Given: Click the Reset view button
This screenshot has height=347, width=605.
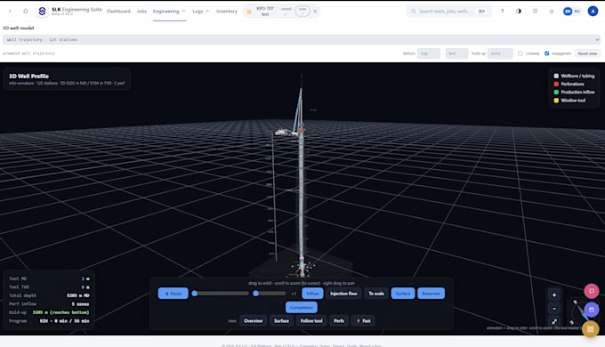Looking at the screenshot, I should [x=587, y=53].
